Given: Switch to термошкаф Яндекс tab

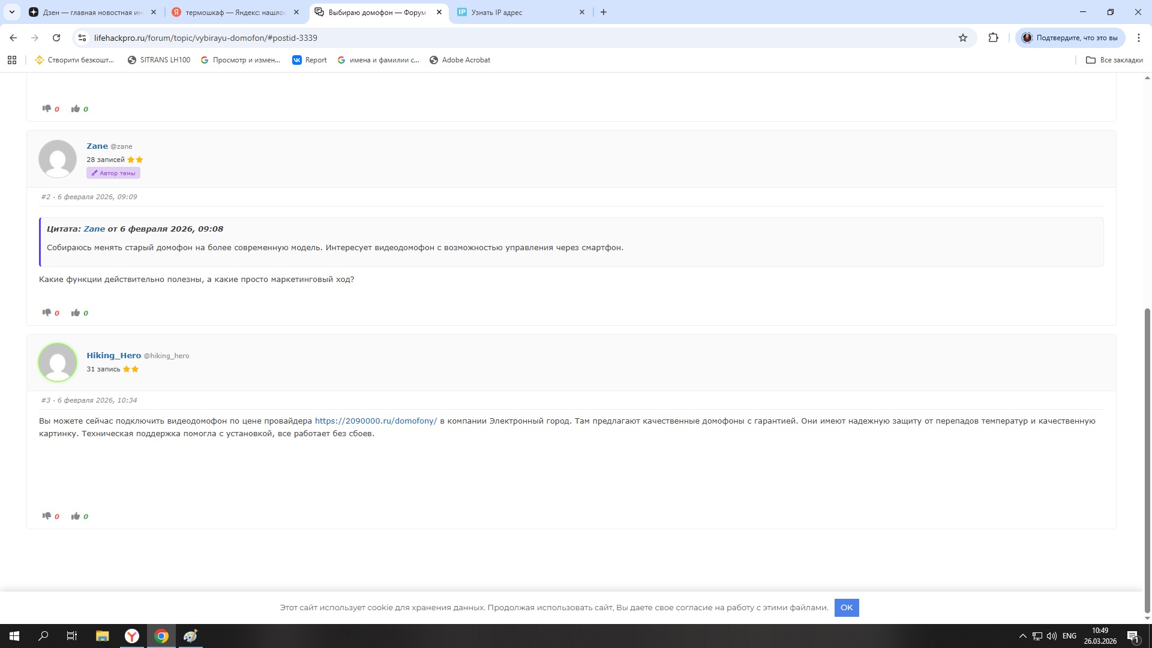Looking at the screenshot, I should pyautogui.click(x=234, y=12).
